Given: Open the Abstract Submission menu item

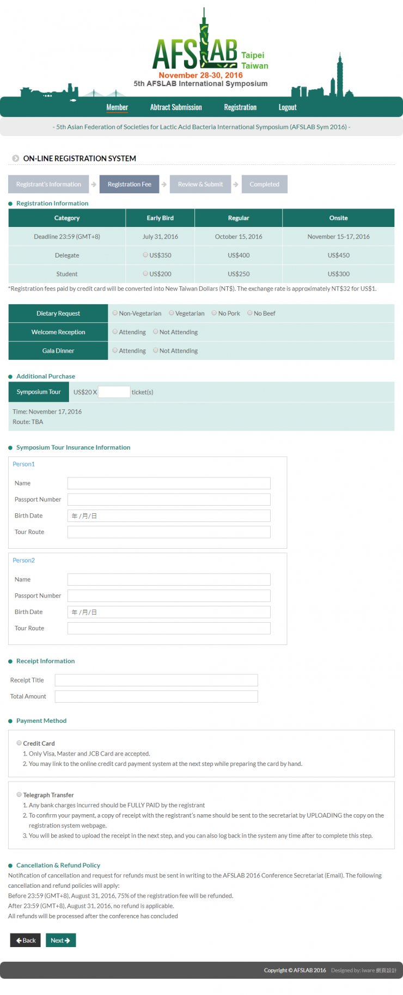Looking at the screenshot, I should click(176, 107).
